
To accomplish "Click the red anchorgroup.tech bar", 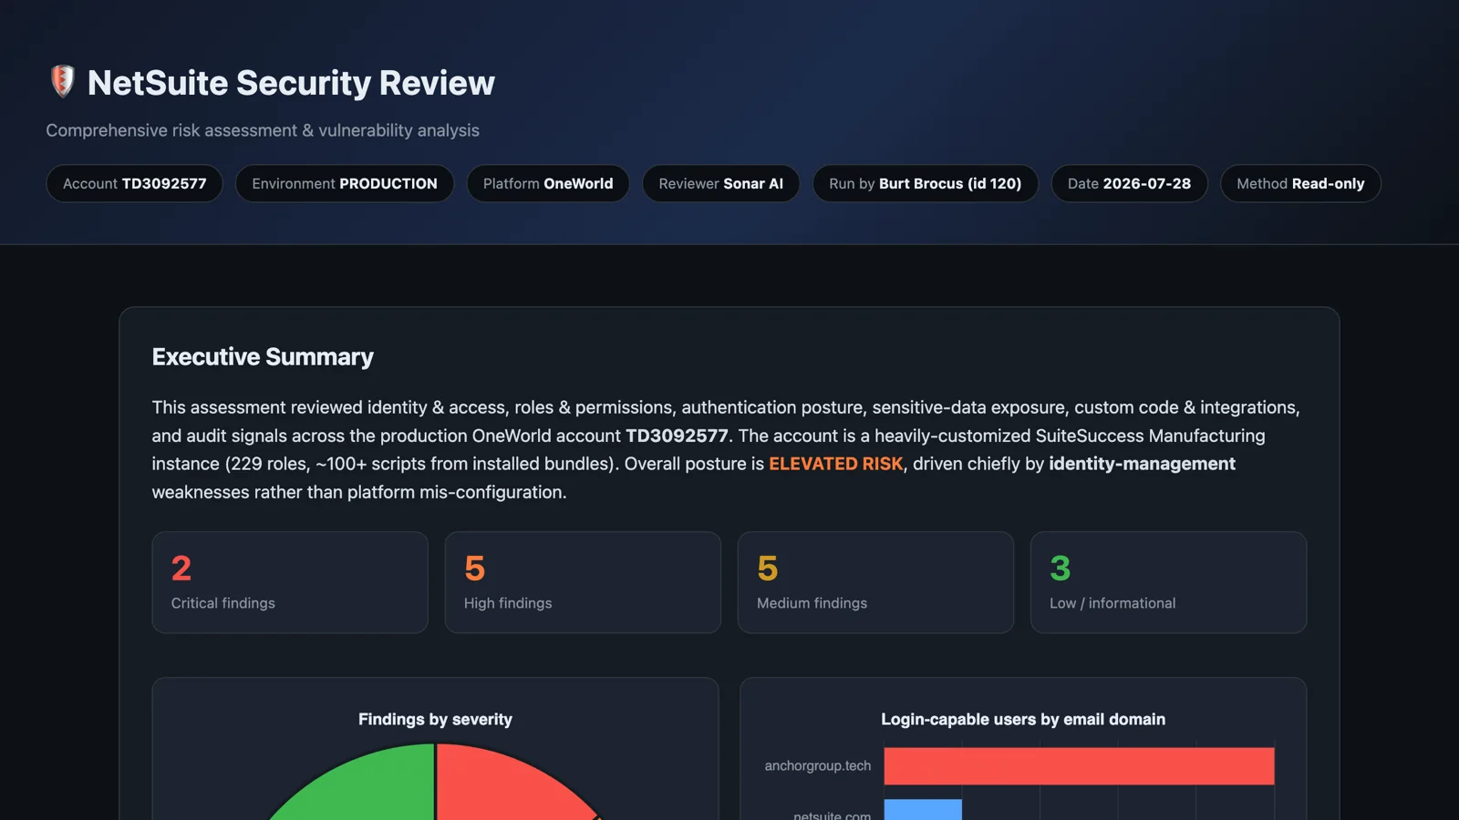I will 1079,766.
